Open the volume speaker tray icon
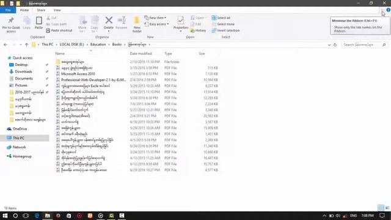Screen dimensions: 391x220 (x=338, y=216)
